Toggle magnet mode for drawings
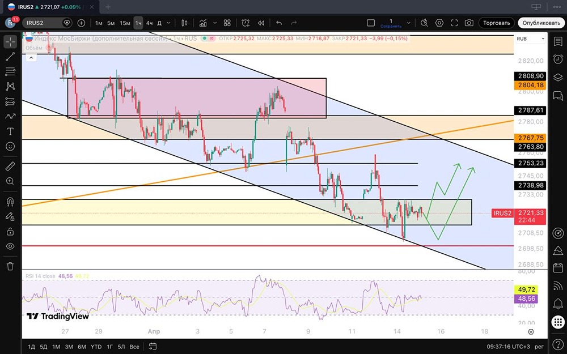The width and height of the screenshot is (567, 354). tap(10, 202)
